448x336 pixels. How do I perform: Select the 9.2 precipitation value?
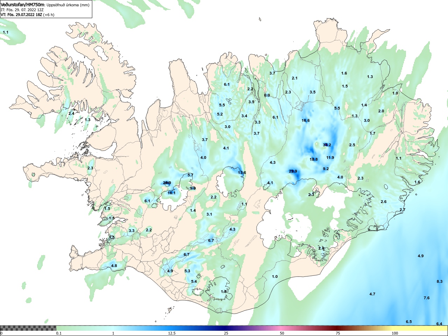pyautogui.click(x=326, y=169)
